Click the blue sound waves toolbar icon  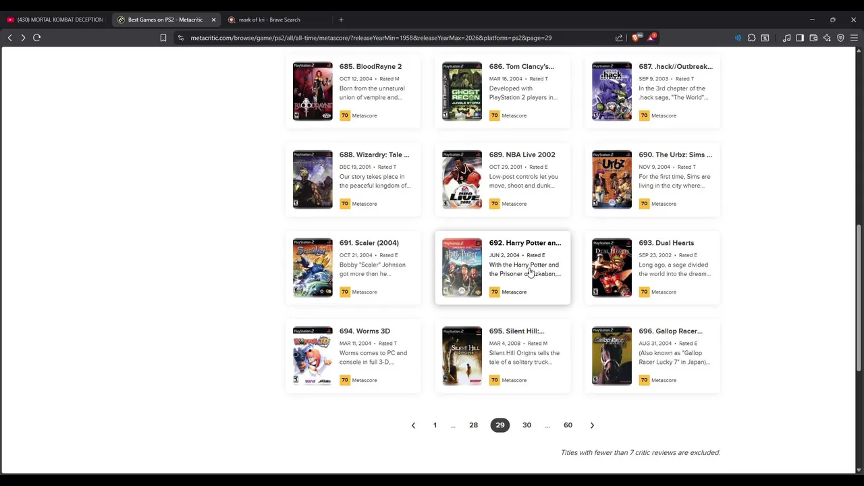coord(738,38)
